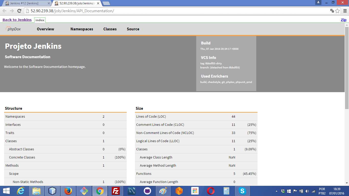Open Calculator from the taskbar
This screenshot has height=196, width=349.
pos(227,191)
